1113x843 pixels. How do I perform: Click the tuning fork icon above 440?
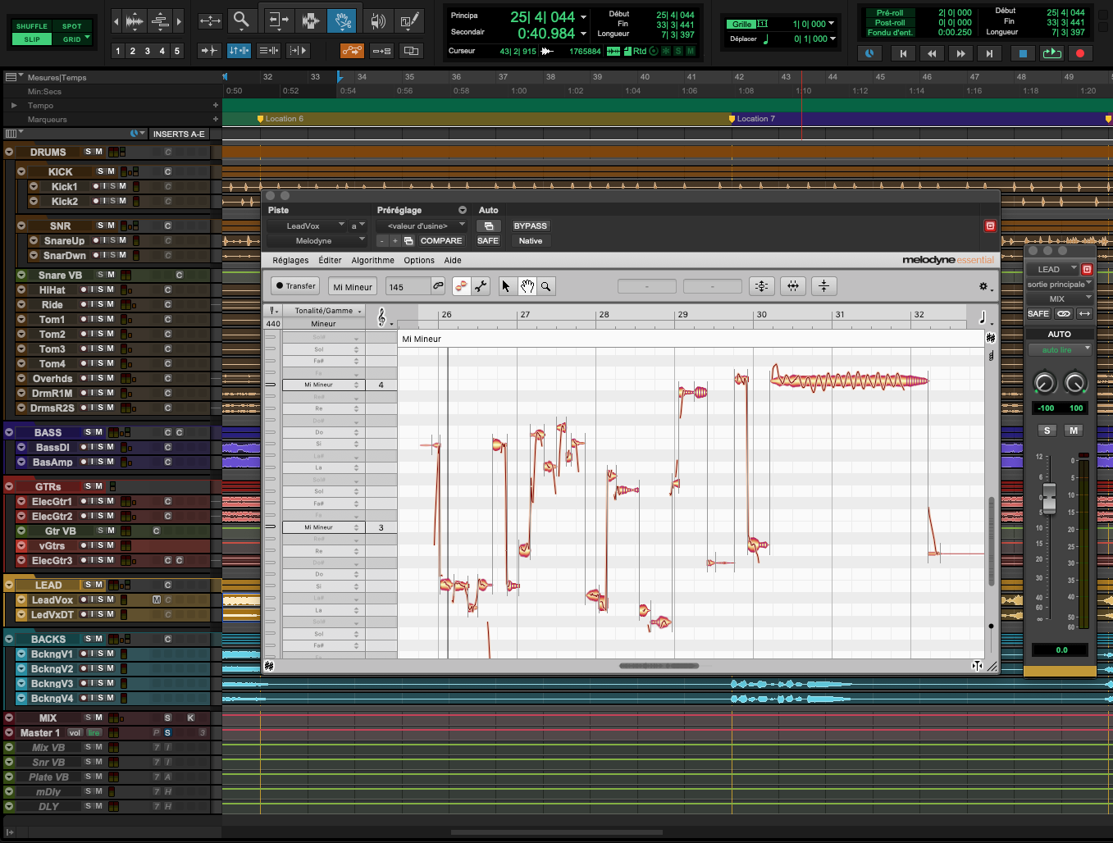[272, 311]
